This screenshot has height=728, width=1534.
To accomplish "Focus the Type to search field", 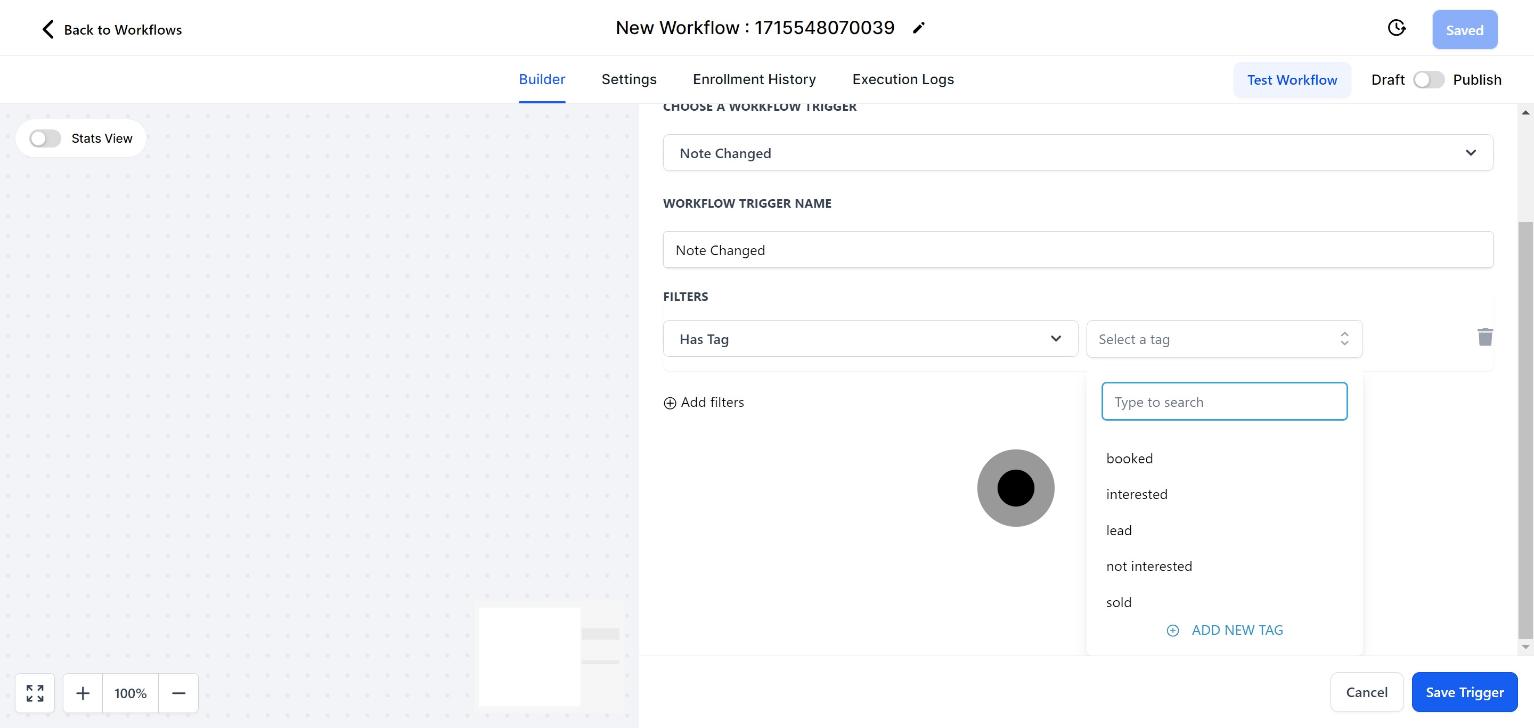I will click(1224, 402).
